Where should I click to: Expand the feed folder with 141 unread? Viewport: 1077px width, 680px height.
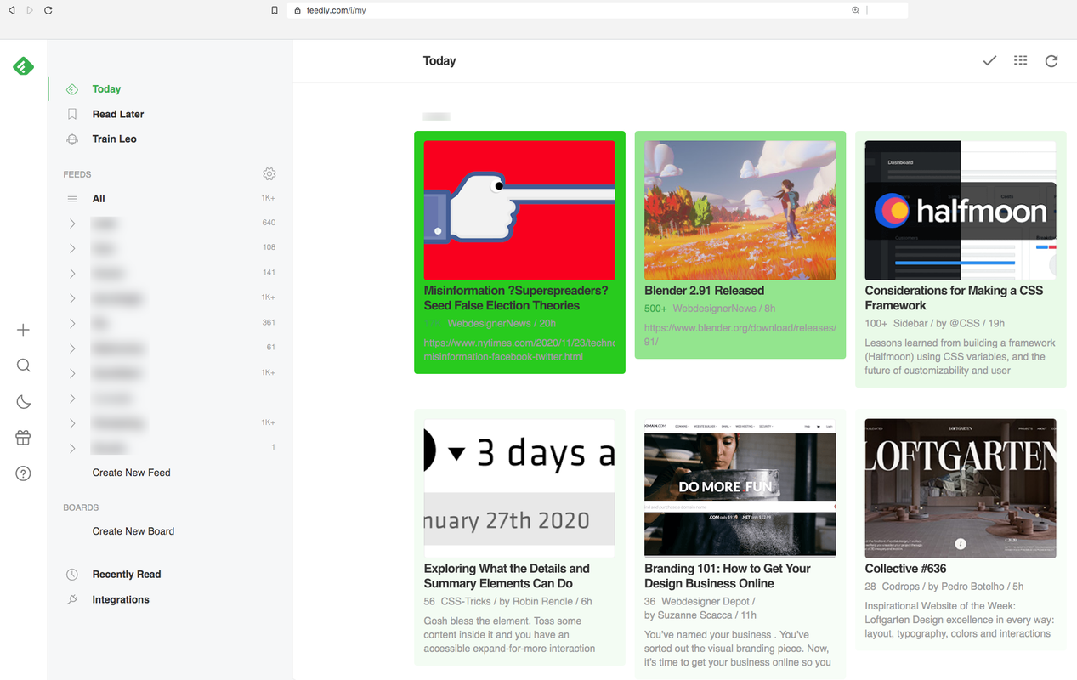tap(72, 274)
